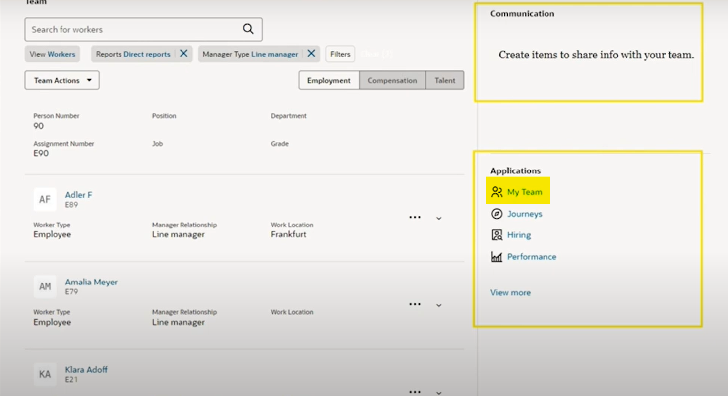Click Amalia Meyer's AM avatar
Screen dimensions: 728x396
45,286
